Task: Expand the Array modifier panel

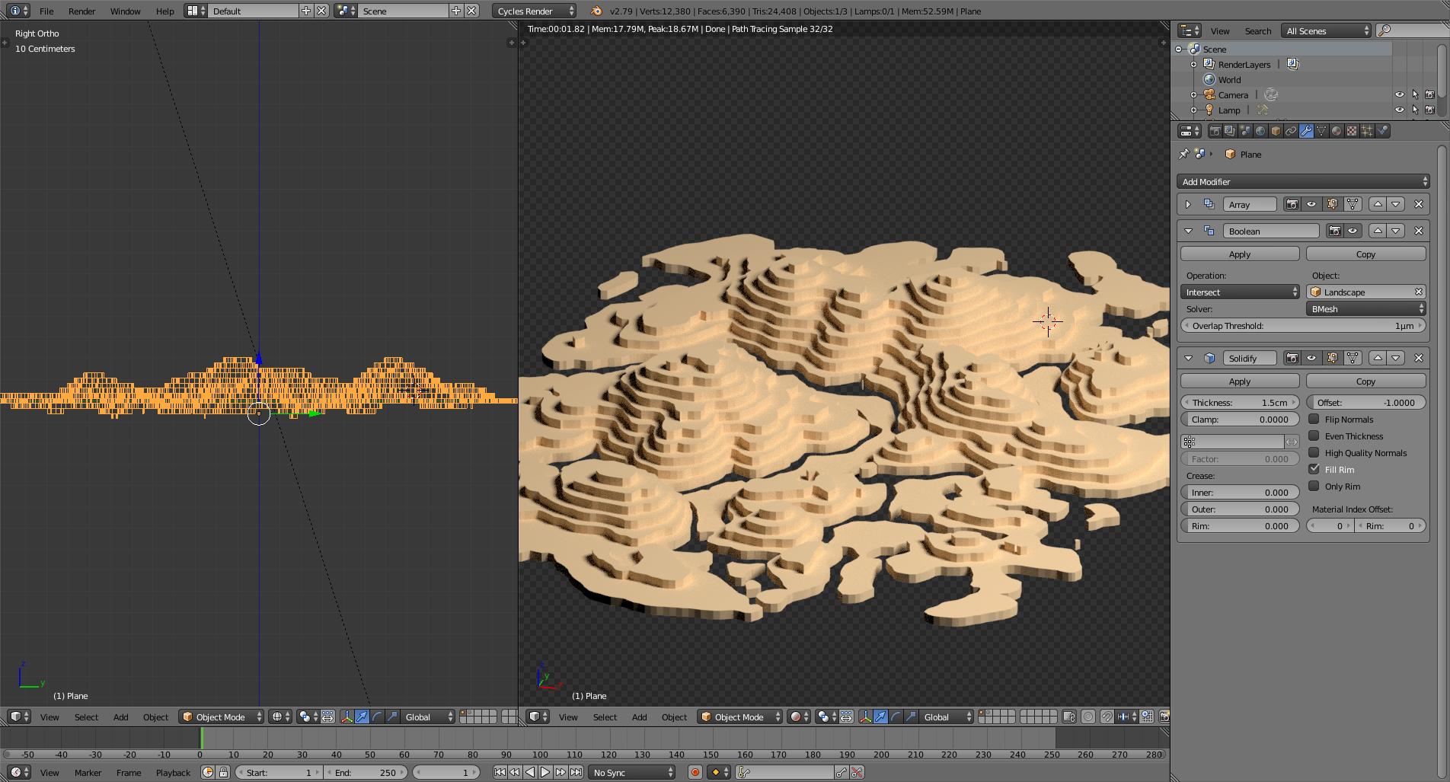Action: click(x=1188, y=204)
